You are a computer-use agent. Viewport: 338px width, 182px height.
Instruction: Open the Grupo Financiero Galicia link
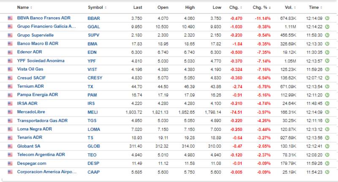tap(46, 27)
